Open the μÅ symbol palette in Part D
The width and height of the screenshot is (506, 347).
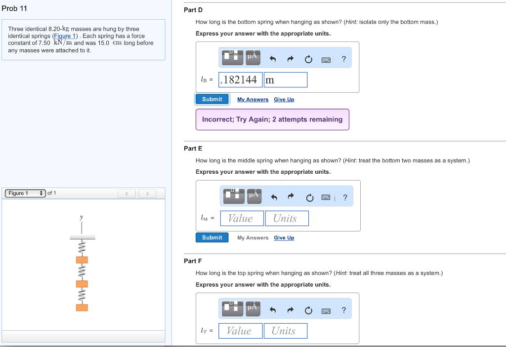(252, 57)
